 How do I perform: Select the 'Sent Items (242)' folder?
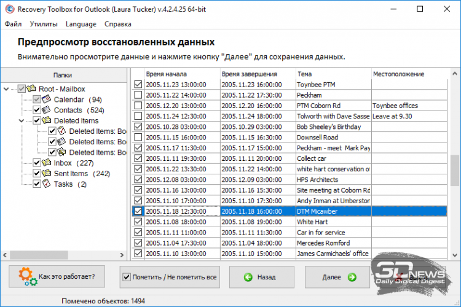point(82,174)
